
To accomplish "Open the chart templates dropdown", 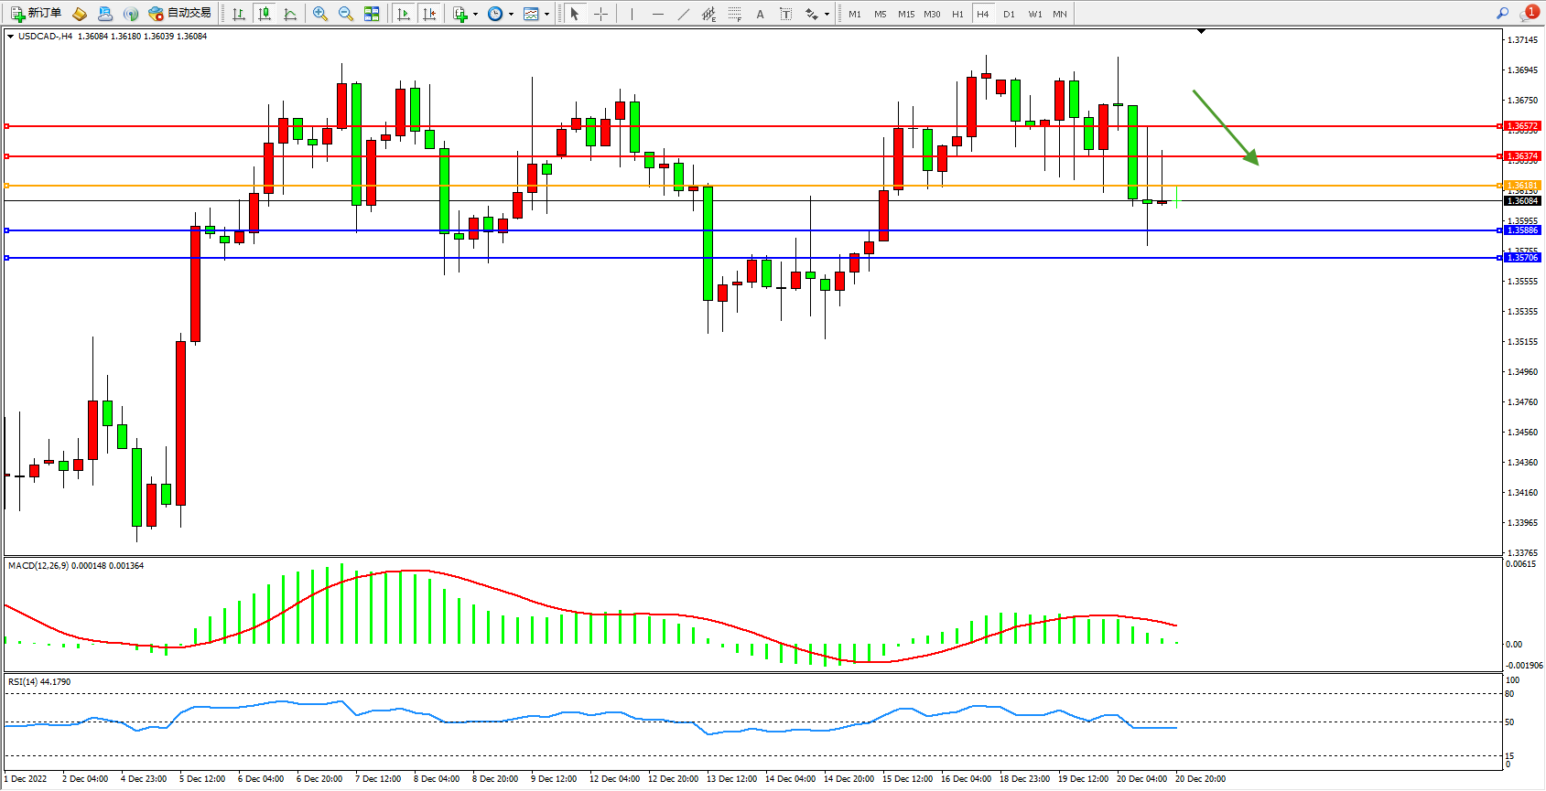I will tap(536, 14).
